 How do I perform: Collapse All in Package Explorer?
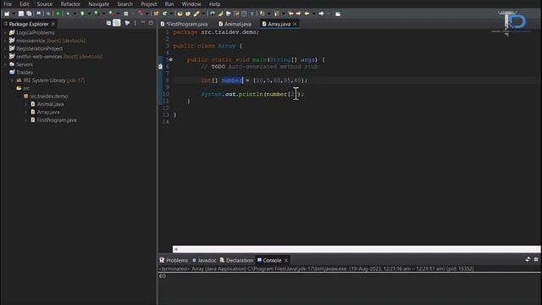coord(108,23)
